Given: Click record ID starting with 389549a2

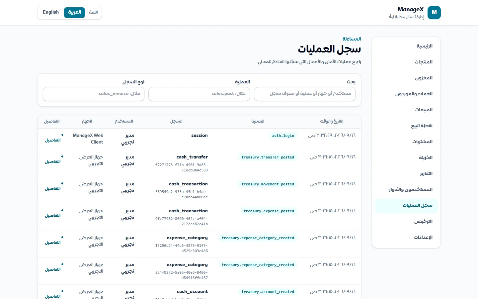Looking at the screenshot, I should [182, 194].
